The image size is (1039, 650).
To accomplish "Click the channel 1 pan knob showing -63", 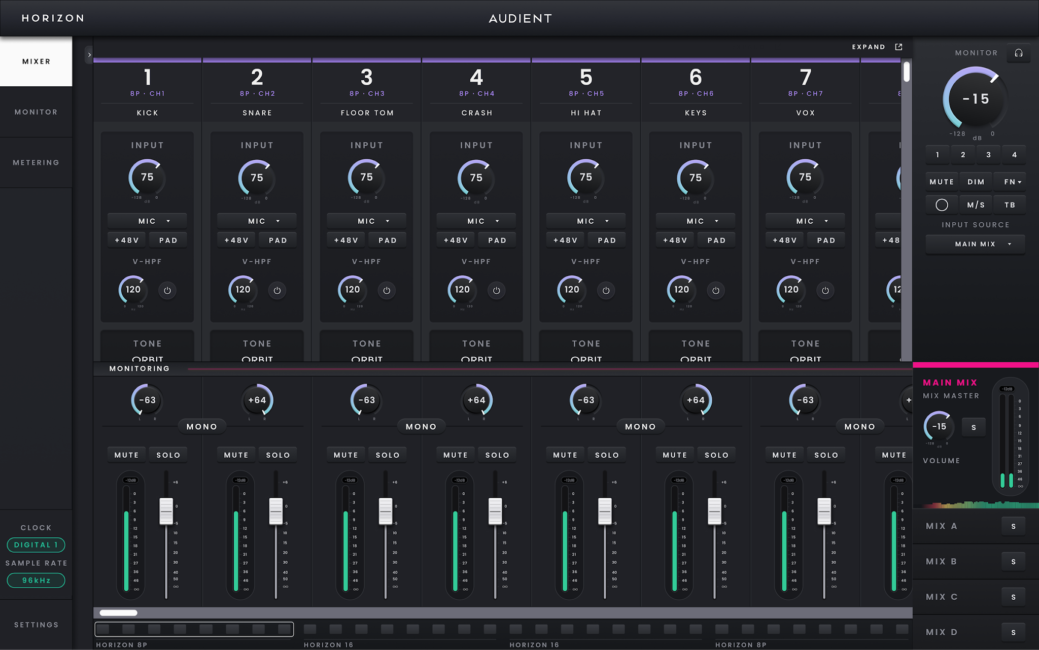I will pos(147,400).
